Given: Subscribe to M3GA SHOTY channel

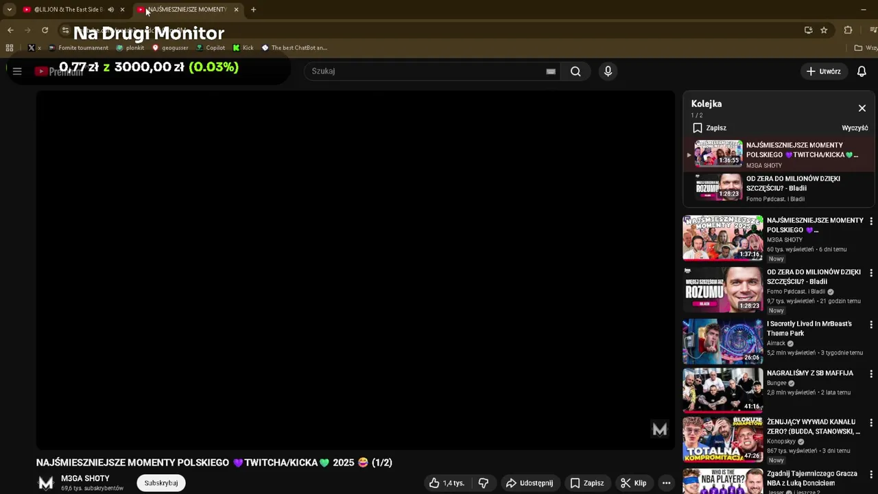Looking at the screenshot, I should [161, 483].
